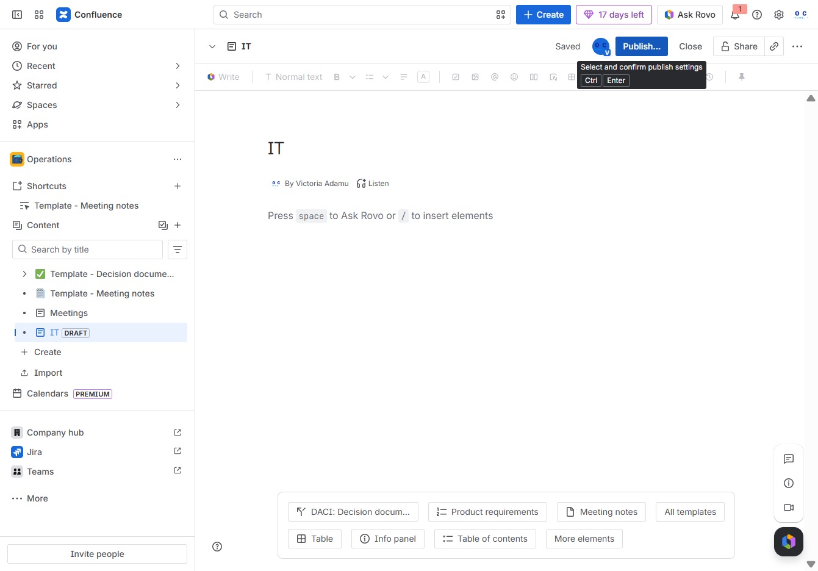
Task: Click the bullet list icon
Action: 370,77
